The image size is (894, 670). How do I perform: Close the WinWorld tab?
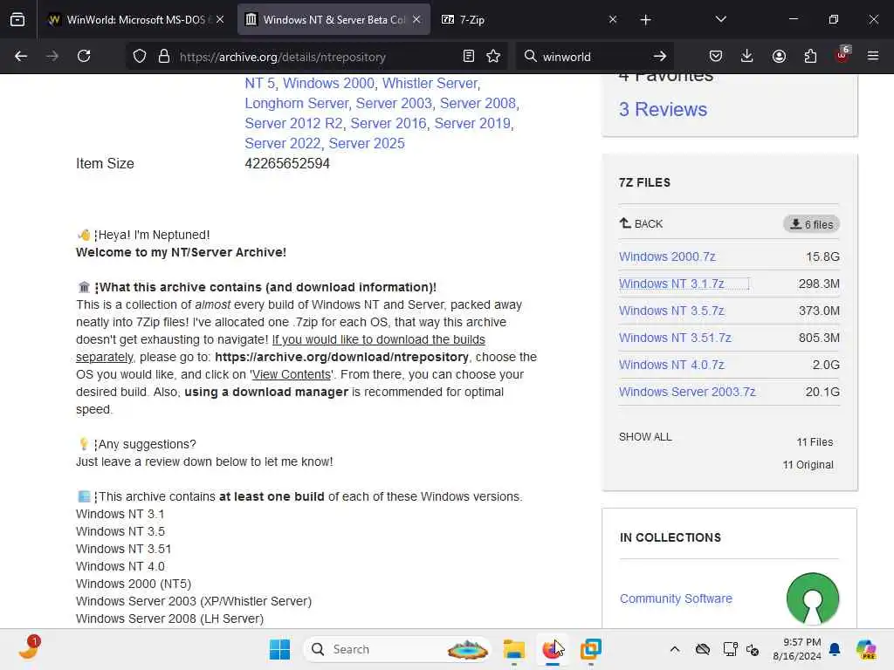click(x=220, y=19)
